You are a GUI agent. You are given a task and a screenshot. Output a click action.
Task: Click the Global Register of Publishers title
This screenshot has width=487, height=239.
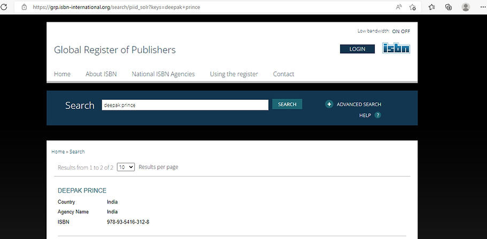115,50
